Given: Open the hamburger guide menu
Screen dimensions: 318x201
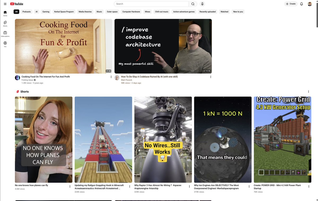Looking at the screenshot, I should 5,4.
